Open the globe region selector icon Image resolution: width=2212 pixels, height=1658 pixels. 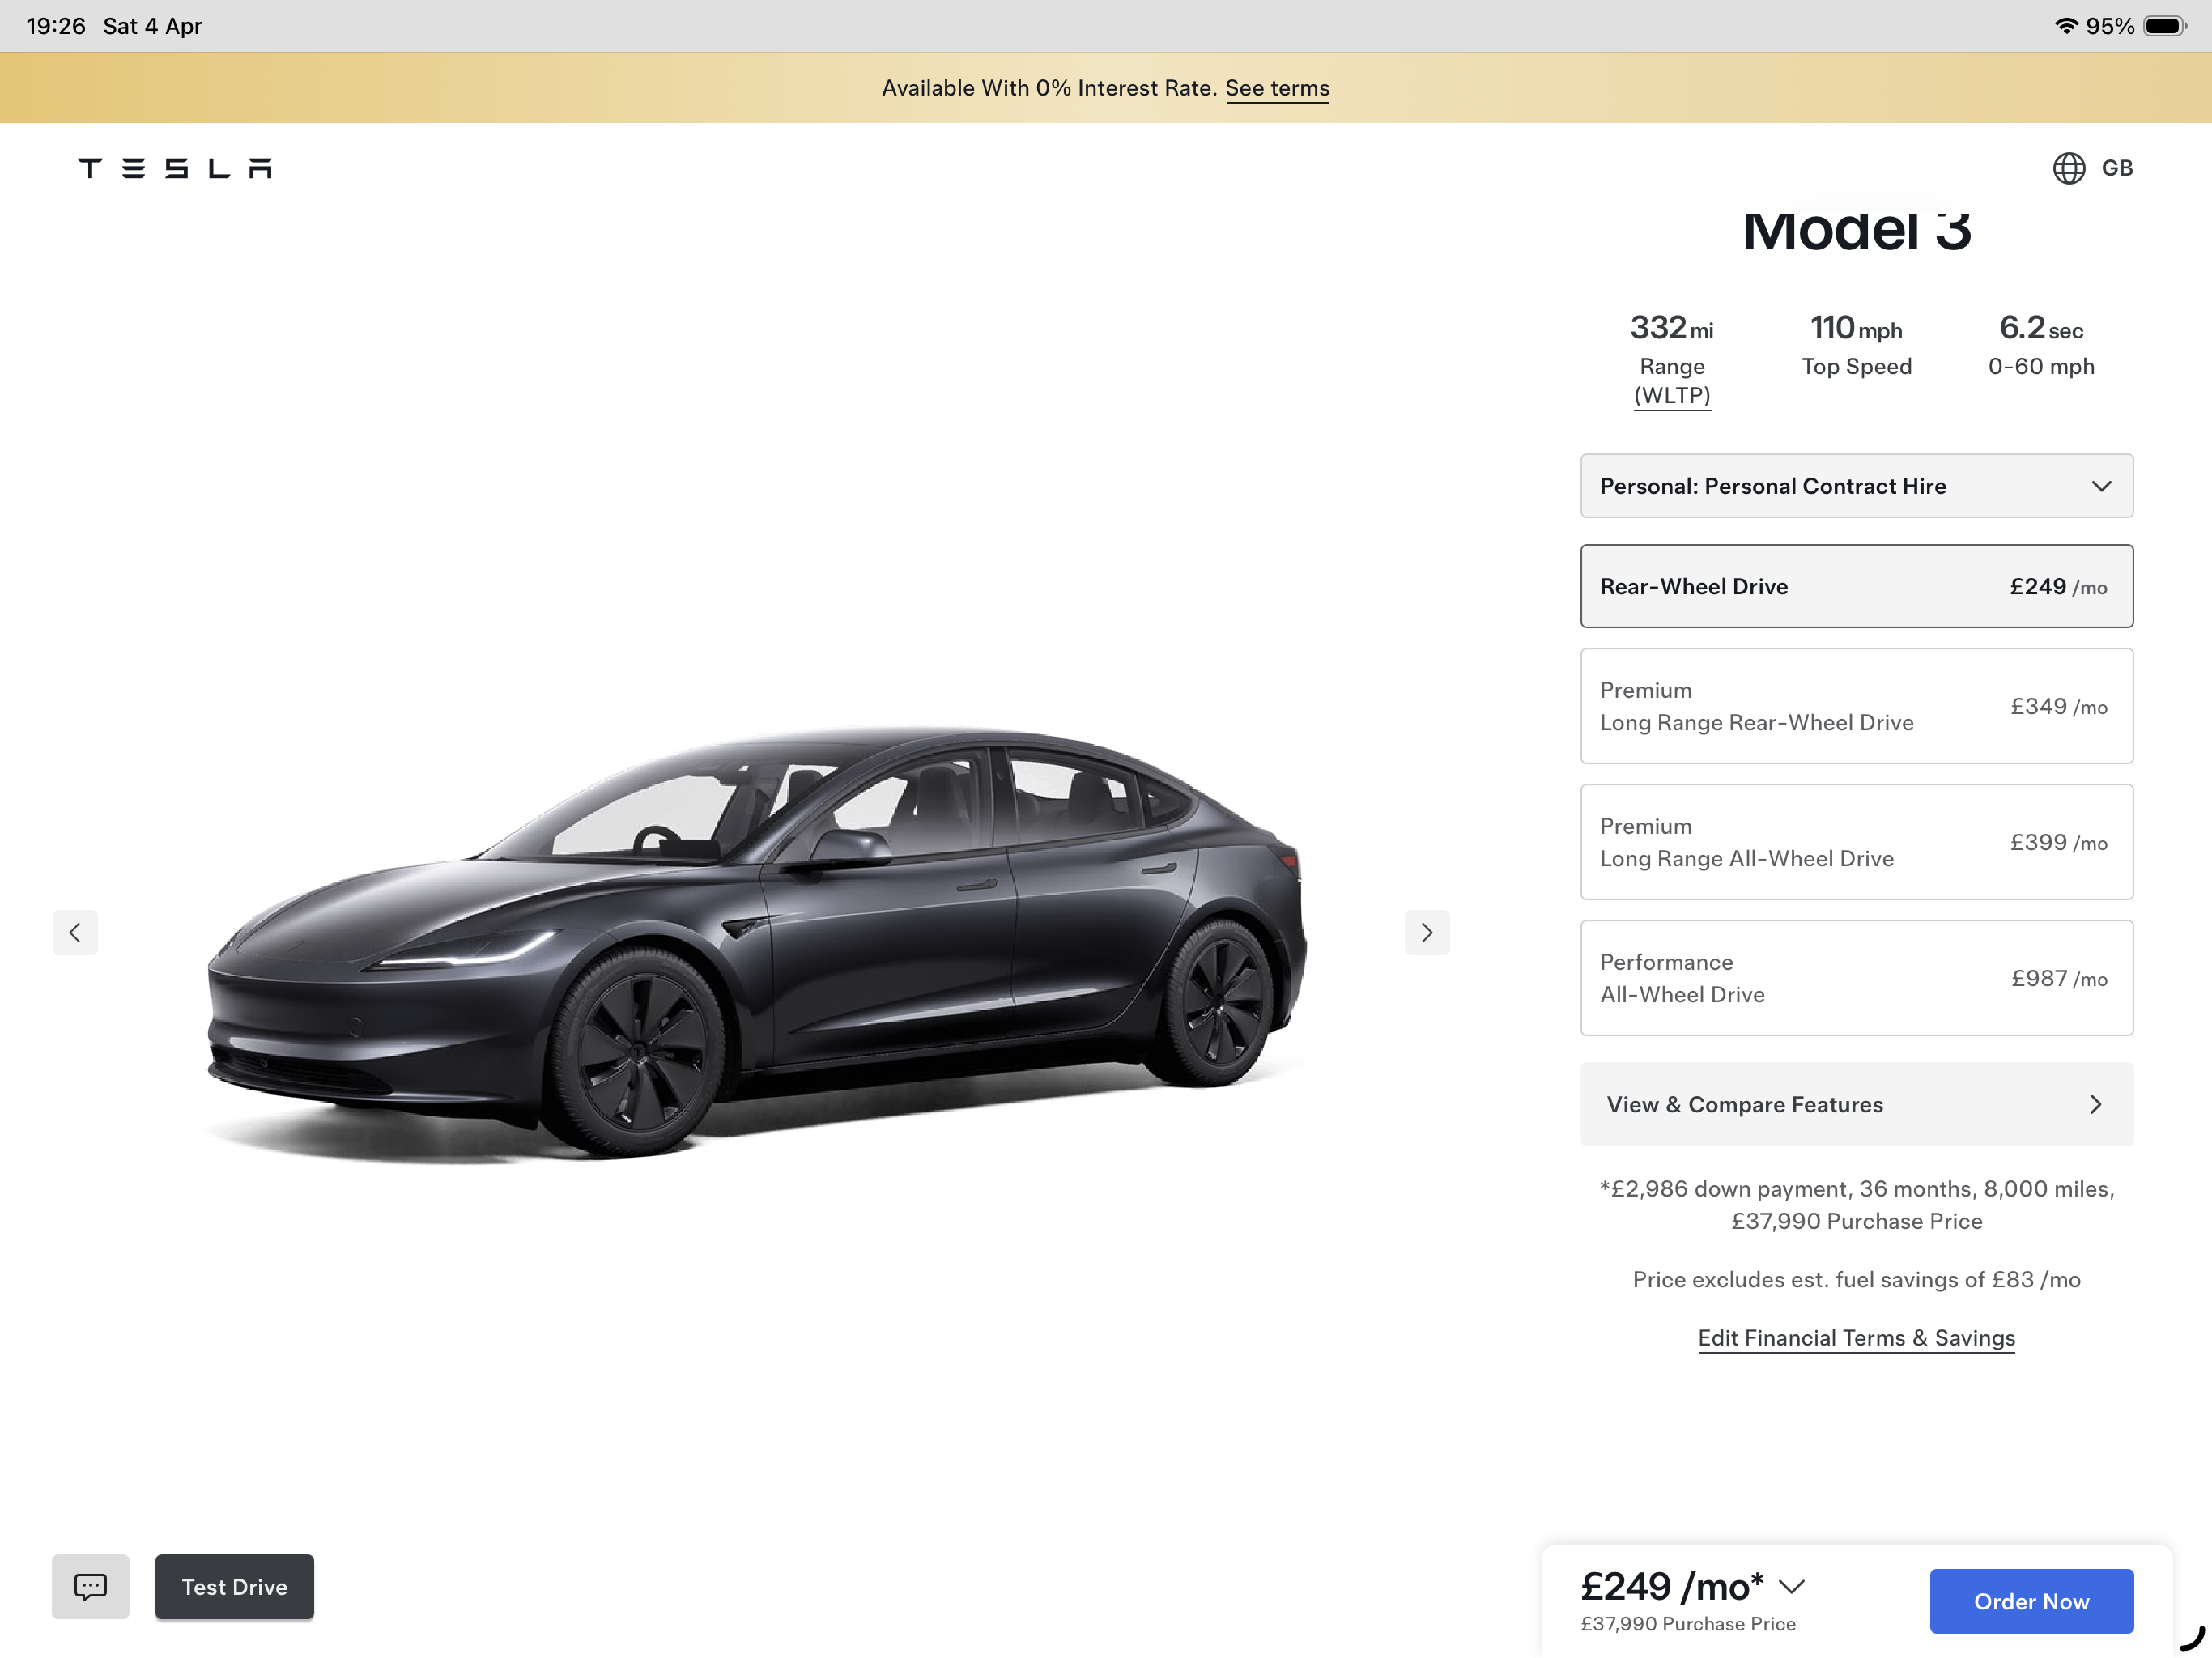click(x=2069, y=168)
